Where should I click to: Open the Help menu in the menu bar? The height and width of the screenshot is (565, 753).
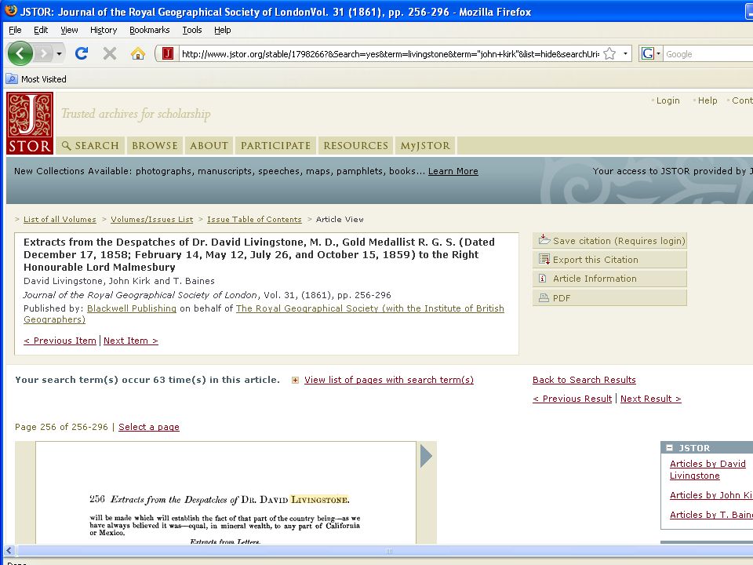tap(222, 30)
